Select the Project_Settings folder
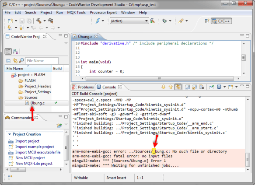This screenshot has width=255, height=185. tap(35, 92)
